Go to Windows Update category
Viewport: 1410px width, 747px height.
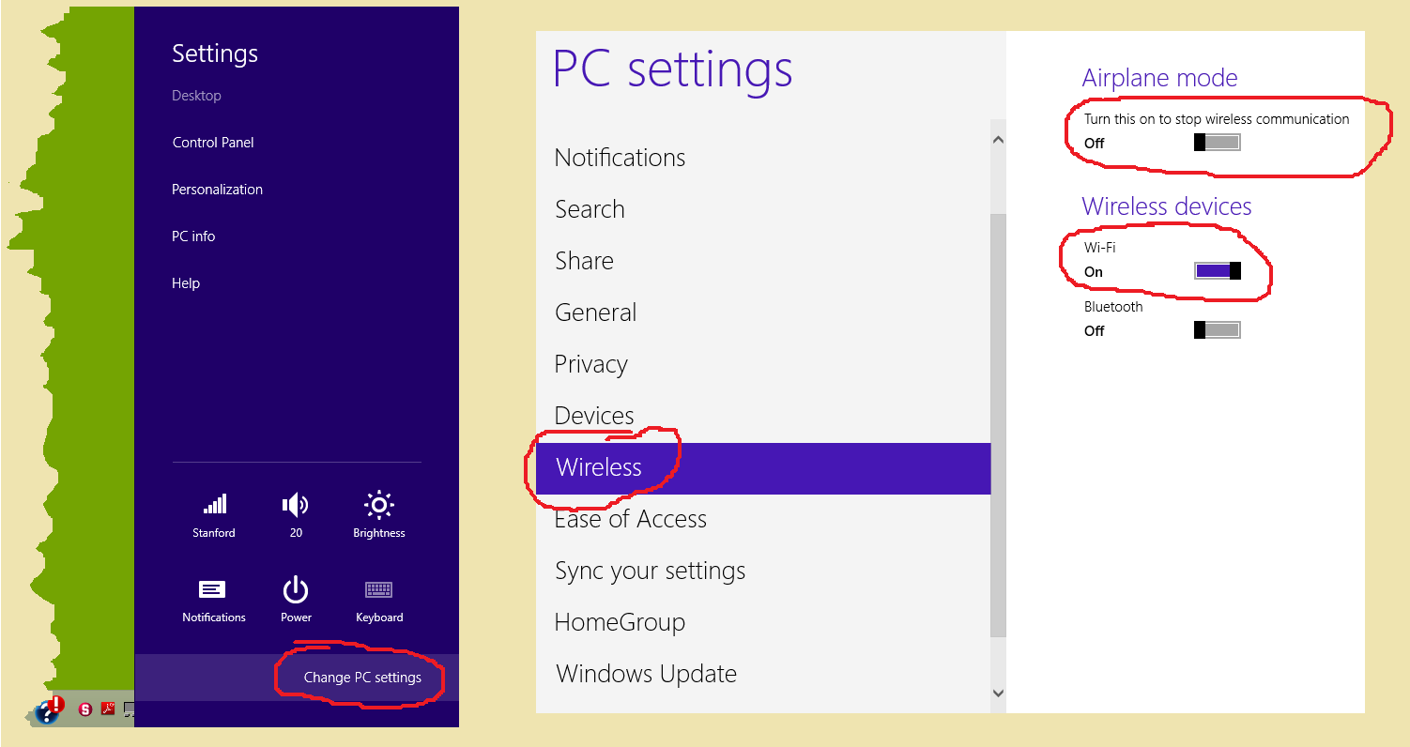click(646, 674)
